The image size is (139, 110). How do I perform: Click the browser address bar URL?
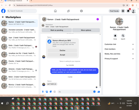click(x=34, y=5)
